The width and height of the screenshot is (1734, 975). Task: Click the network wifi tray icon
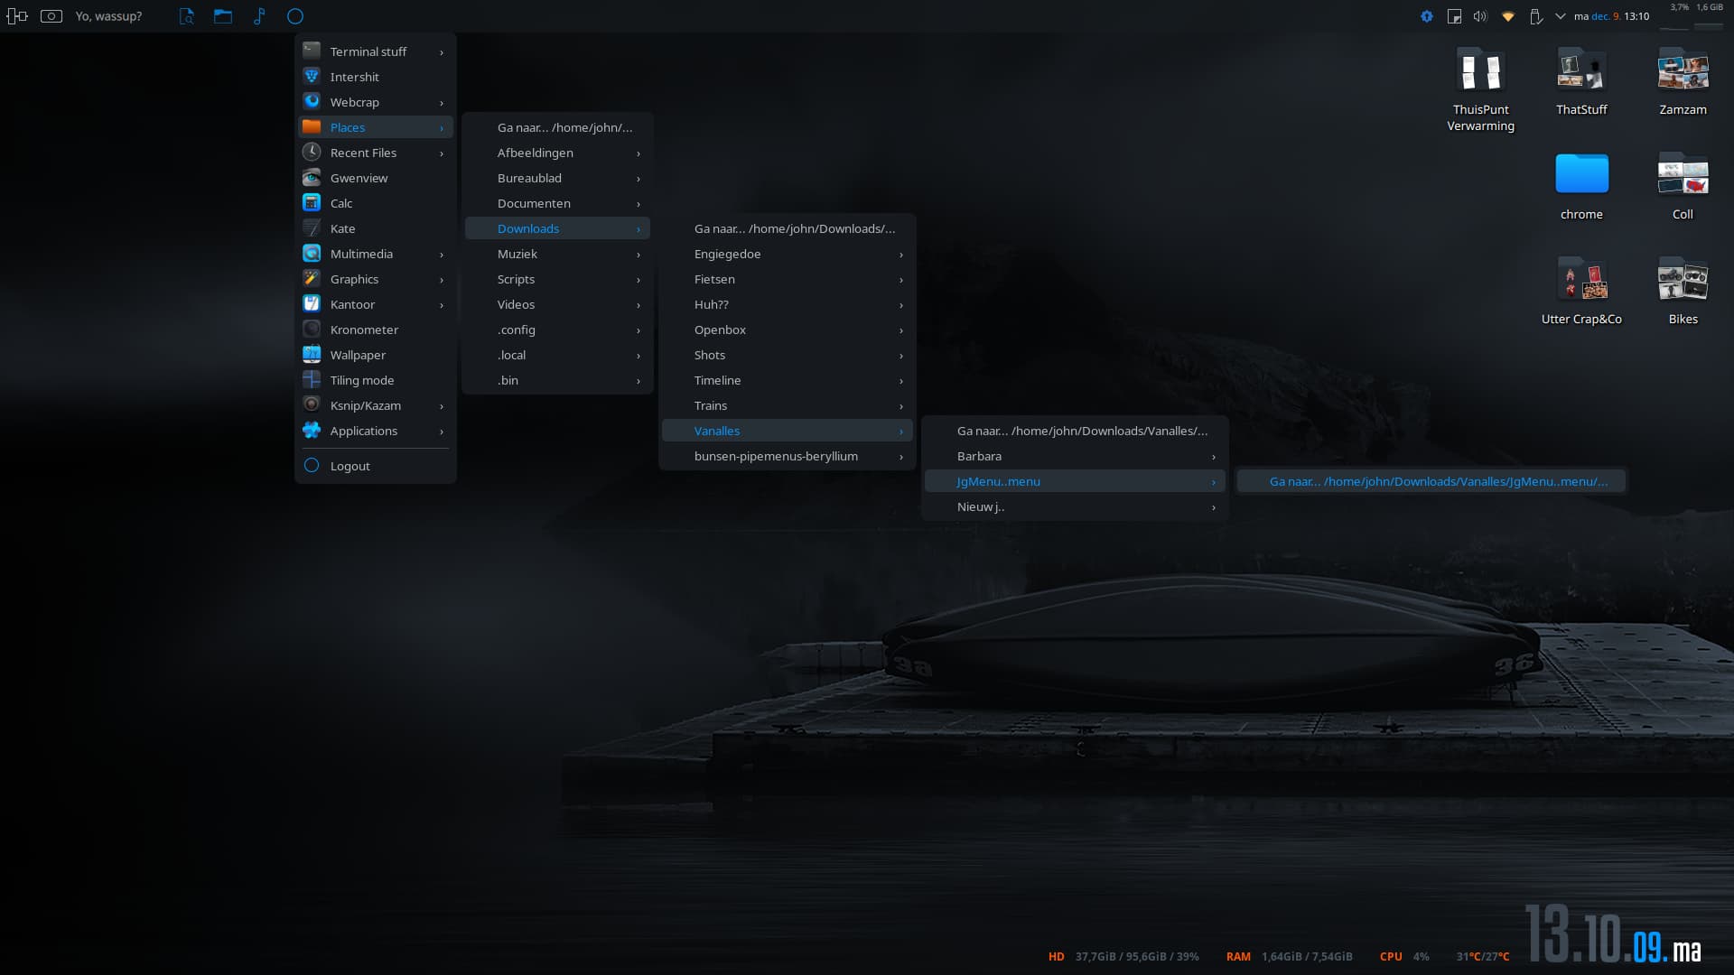pyautogui.click(x=1507, y=16)
